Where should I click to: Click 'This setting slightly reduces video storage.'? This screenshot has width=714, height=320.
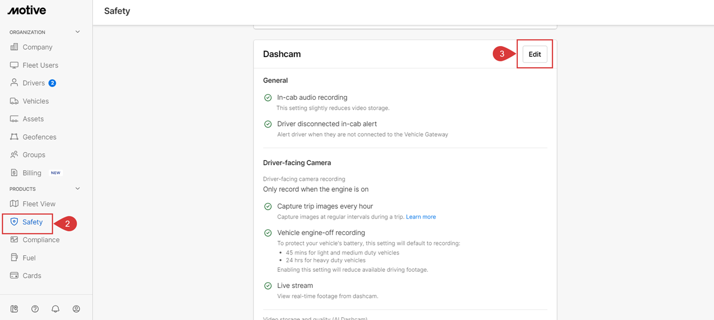pos(333,108)
